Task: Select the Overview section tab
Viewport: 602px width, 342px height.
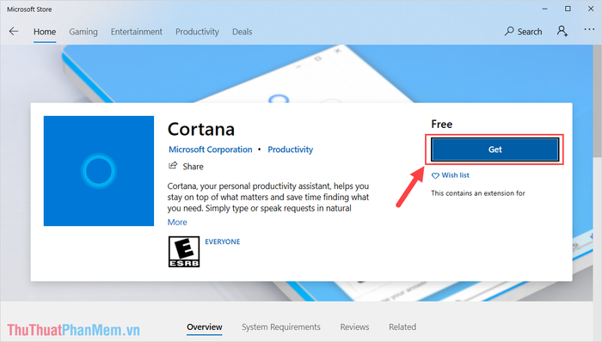Action: tap(205, 327)
